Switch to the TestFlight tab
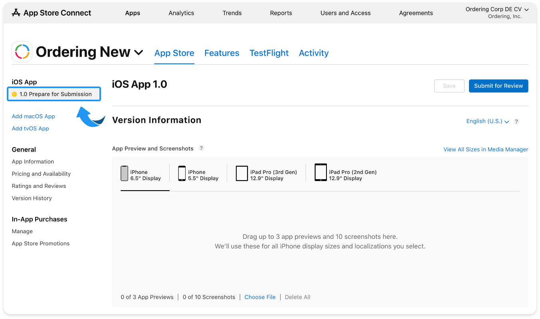 (x=269, y=53)
